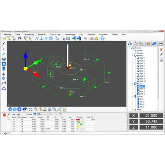165x165 pixels.
Task: Collapse the Ebenen tree node
Action: click(x=133, y=56)
